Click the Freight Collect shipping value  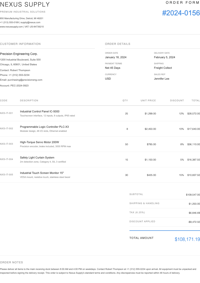tap(163, 68)
